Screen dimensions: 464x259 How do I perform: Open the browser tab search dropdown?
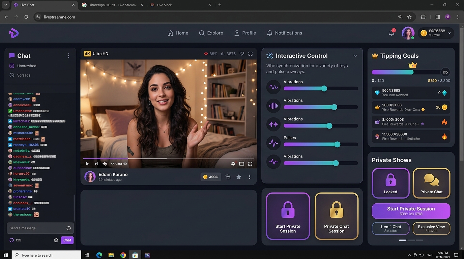click(x=5, y=5)
